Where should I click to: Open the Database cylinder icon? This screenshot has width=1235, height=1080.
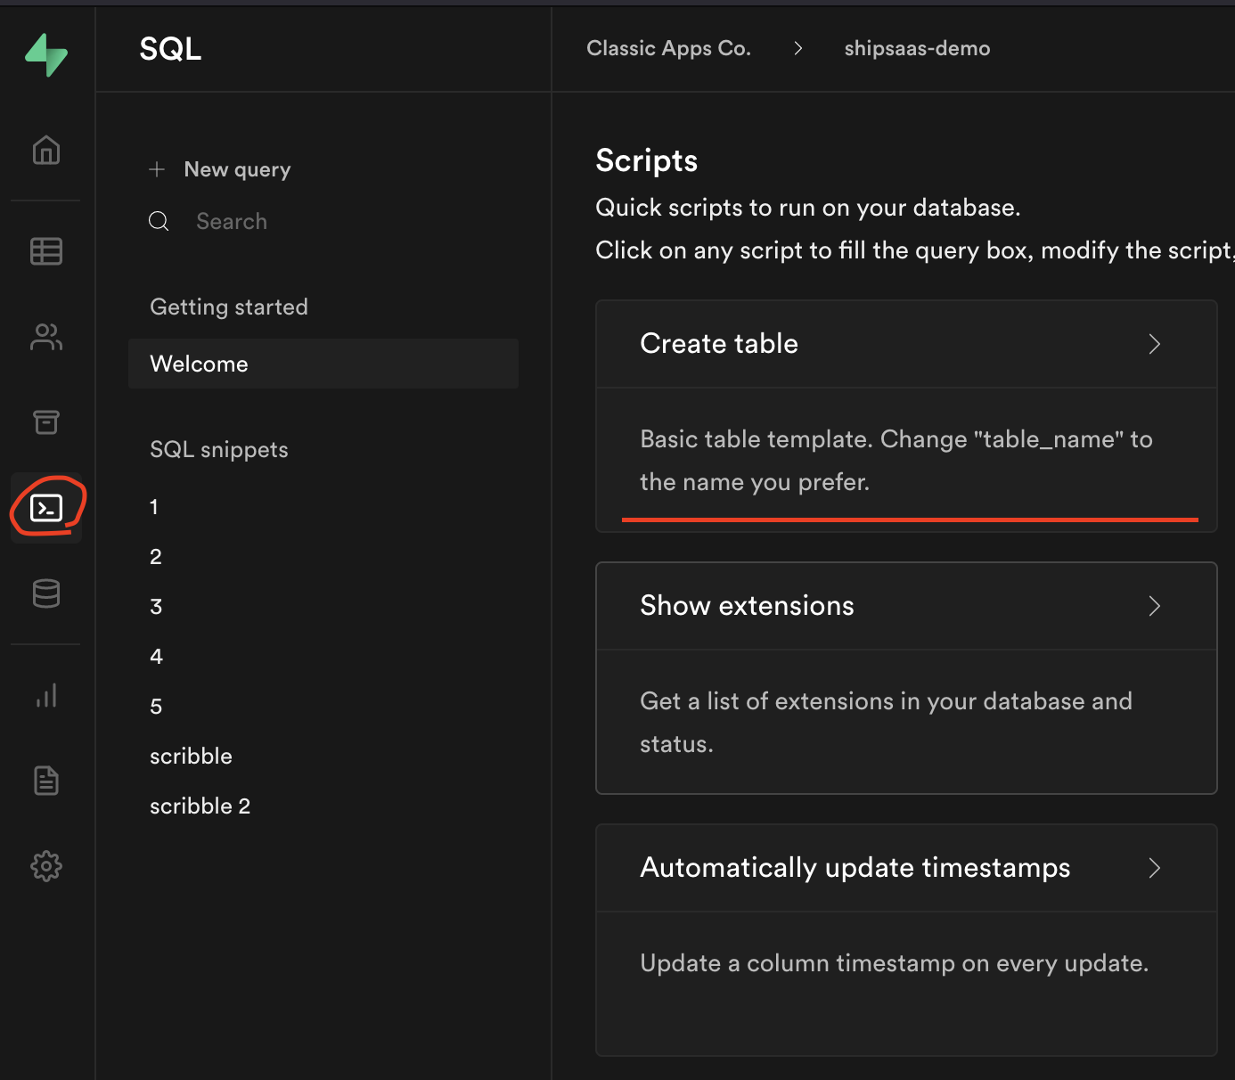[46, 593]
